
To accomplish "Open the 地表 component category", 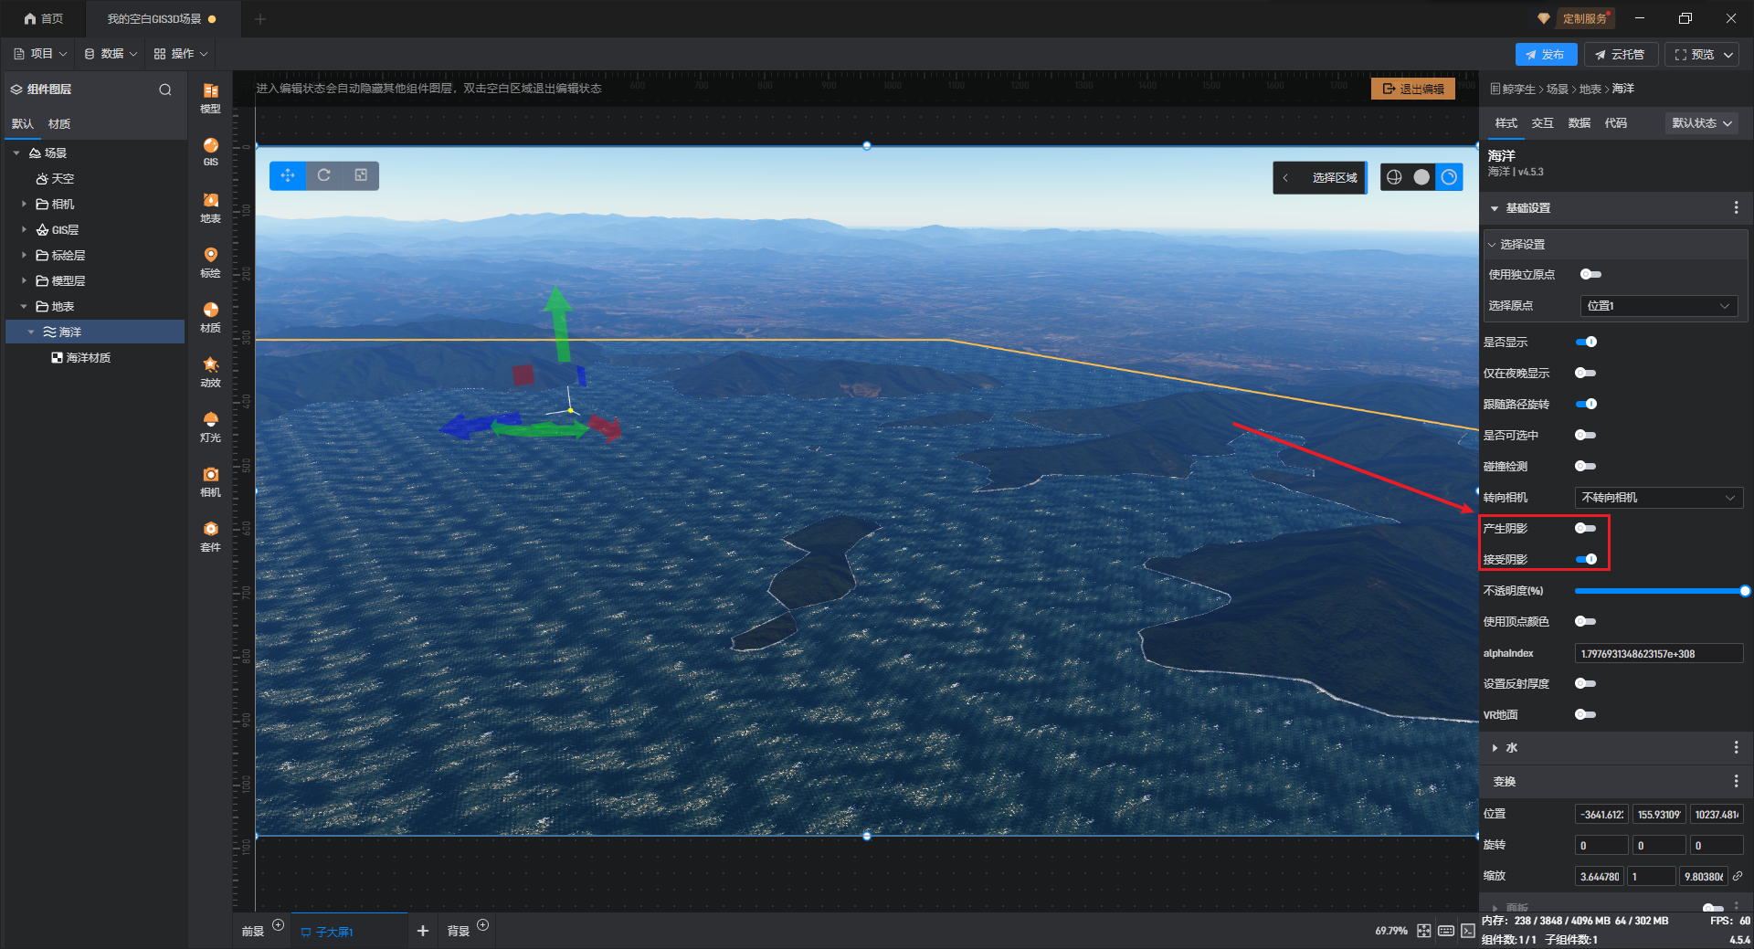I will (x=210, y=206).
